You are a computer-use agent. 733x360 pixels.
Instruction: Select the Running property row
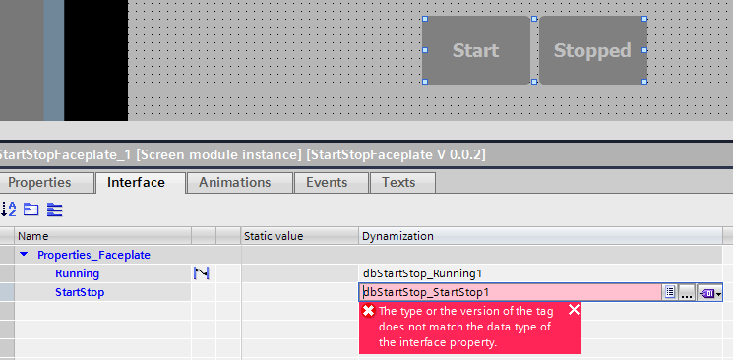77,273
